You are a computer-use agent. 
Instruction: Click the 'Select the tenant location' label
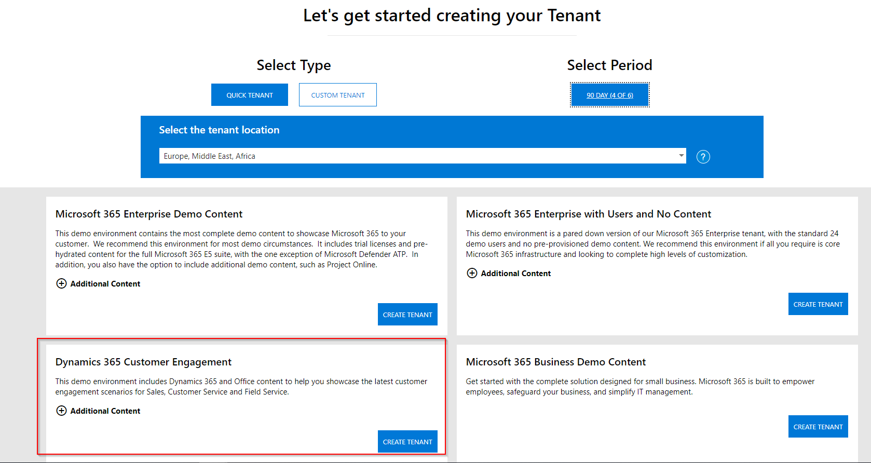click(x=219, y=130)
